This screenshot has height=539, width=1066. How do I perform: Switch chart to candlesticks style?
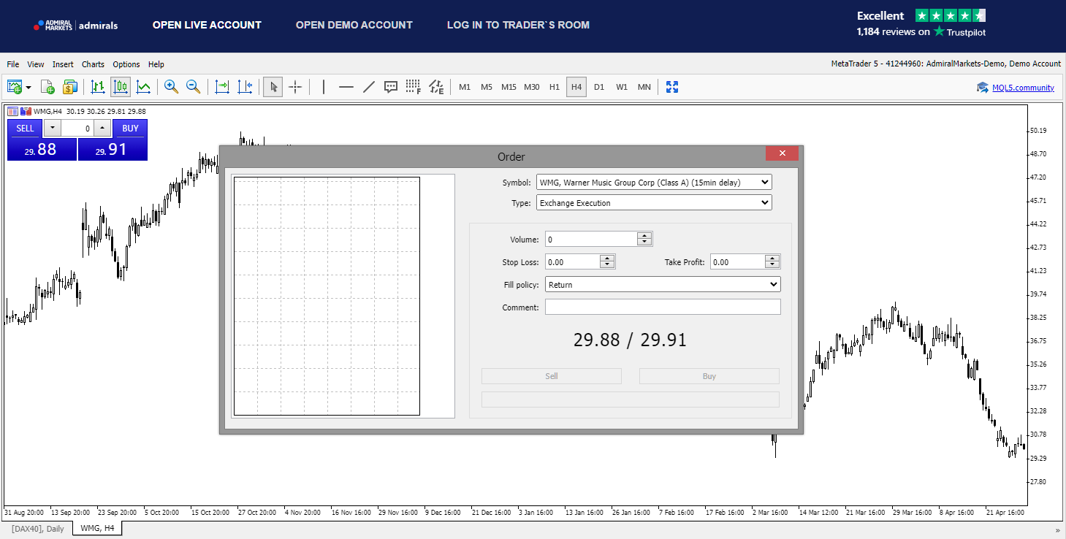coord(121,87)
